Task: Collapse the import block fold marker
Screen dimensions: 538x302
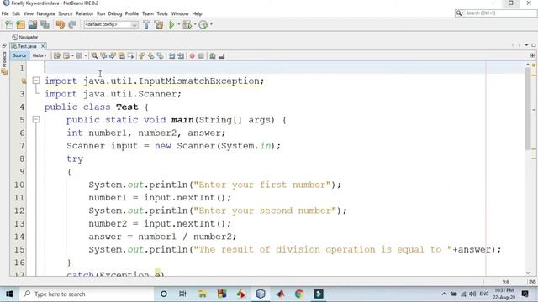Action: [x=36, y=81]
